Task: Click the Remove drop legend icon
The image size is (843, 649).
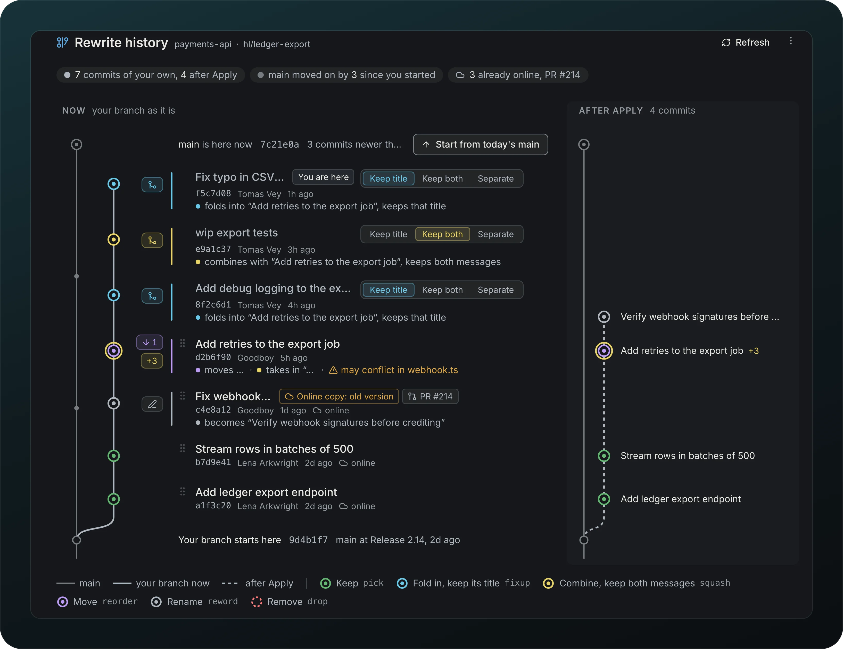Action: tap(257, 602)
